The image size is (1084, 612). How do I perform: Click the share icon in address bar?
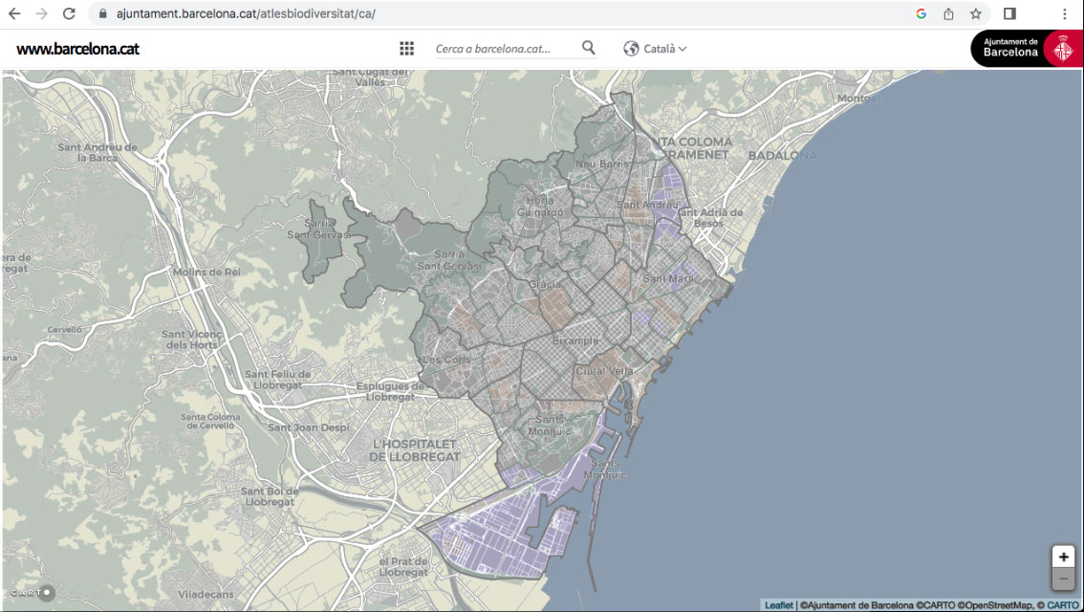click(948, 14)
